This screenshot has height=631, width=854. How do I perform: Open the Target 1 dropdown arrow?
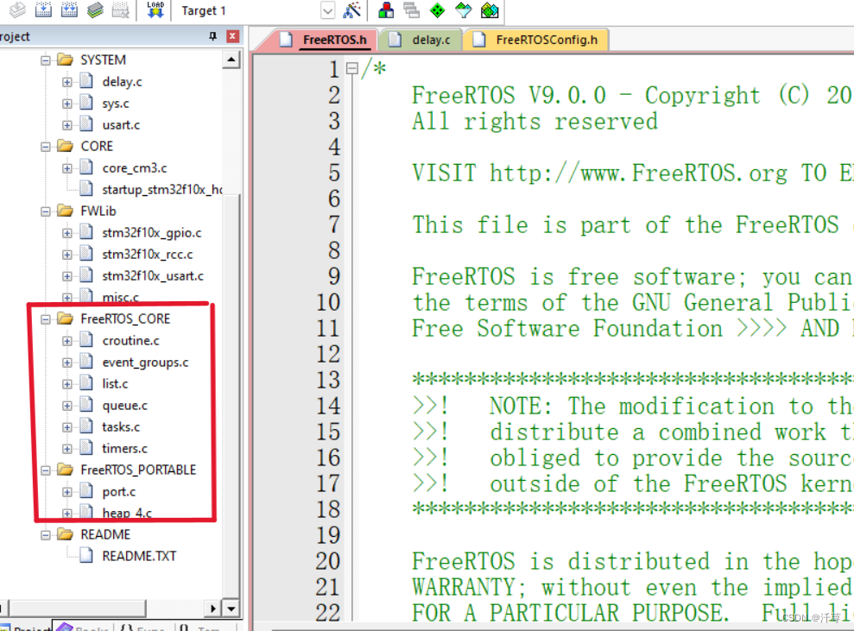328,10
